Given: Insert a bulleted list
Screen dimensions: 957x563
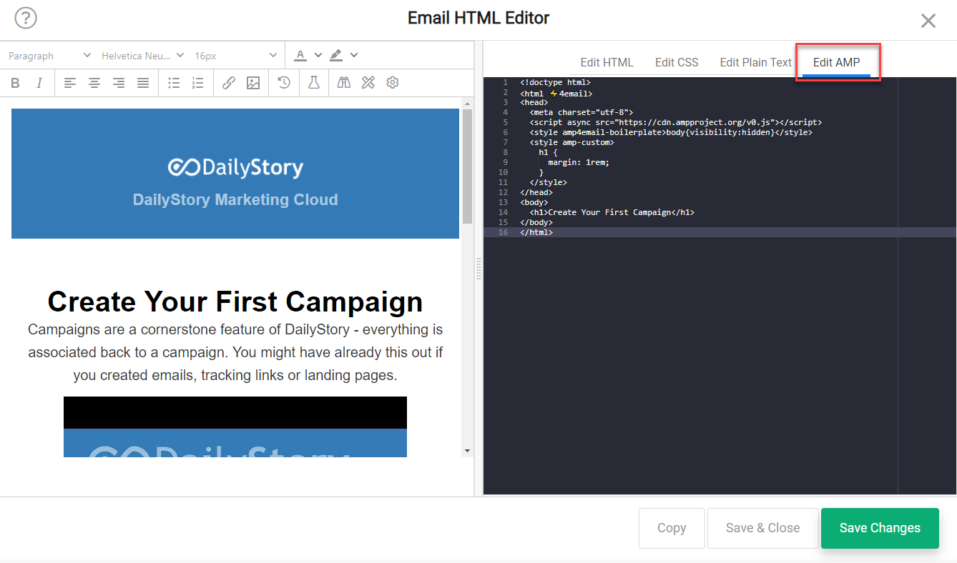Looking at the screenshot, I should 174,83.
